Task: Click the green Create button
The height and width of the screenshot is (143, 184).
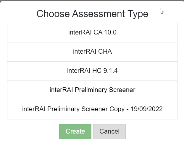Action: click(75, 132)
